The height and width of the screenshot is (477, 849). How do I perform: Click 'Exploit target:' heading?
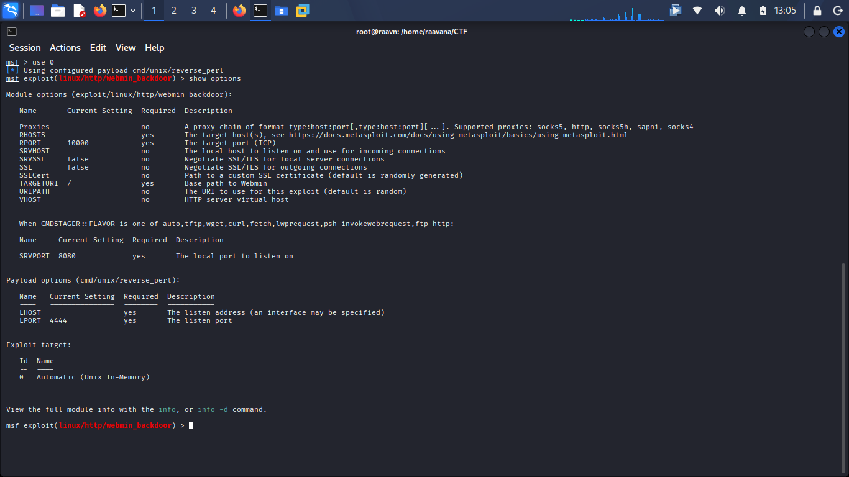[39, 345]
